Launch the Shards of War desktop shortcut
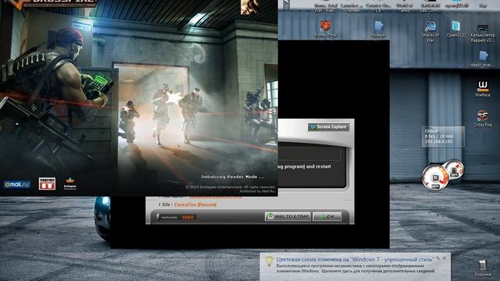The image size is (500, 281). (x=430, y=31)
